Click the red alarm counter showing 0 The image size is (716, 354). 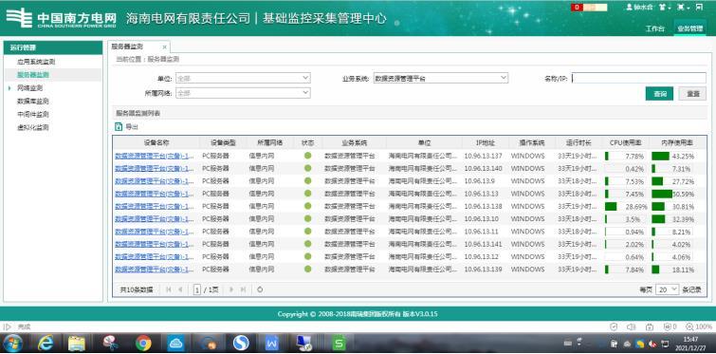pyautogui.click(x=578, y=8)
